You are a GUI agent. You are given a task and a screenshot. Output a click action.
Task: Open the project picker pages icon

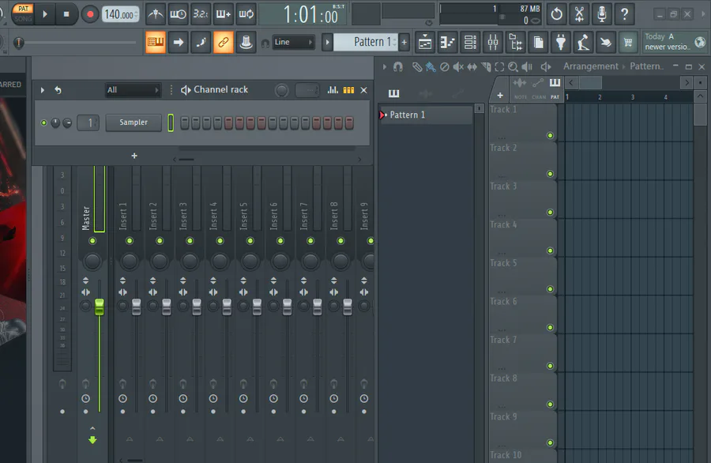538,43
